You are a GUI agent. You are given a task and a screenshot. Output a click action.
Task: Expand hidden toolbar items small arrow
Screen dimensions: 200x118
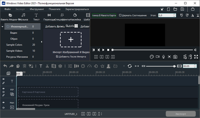click(124, 66)
